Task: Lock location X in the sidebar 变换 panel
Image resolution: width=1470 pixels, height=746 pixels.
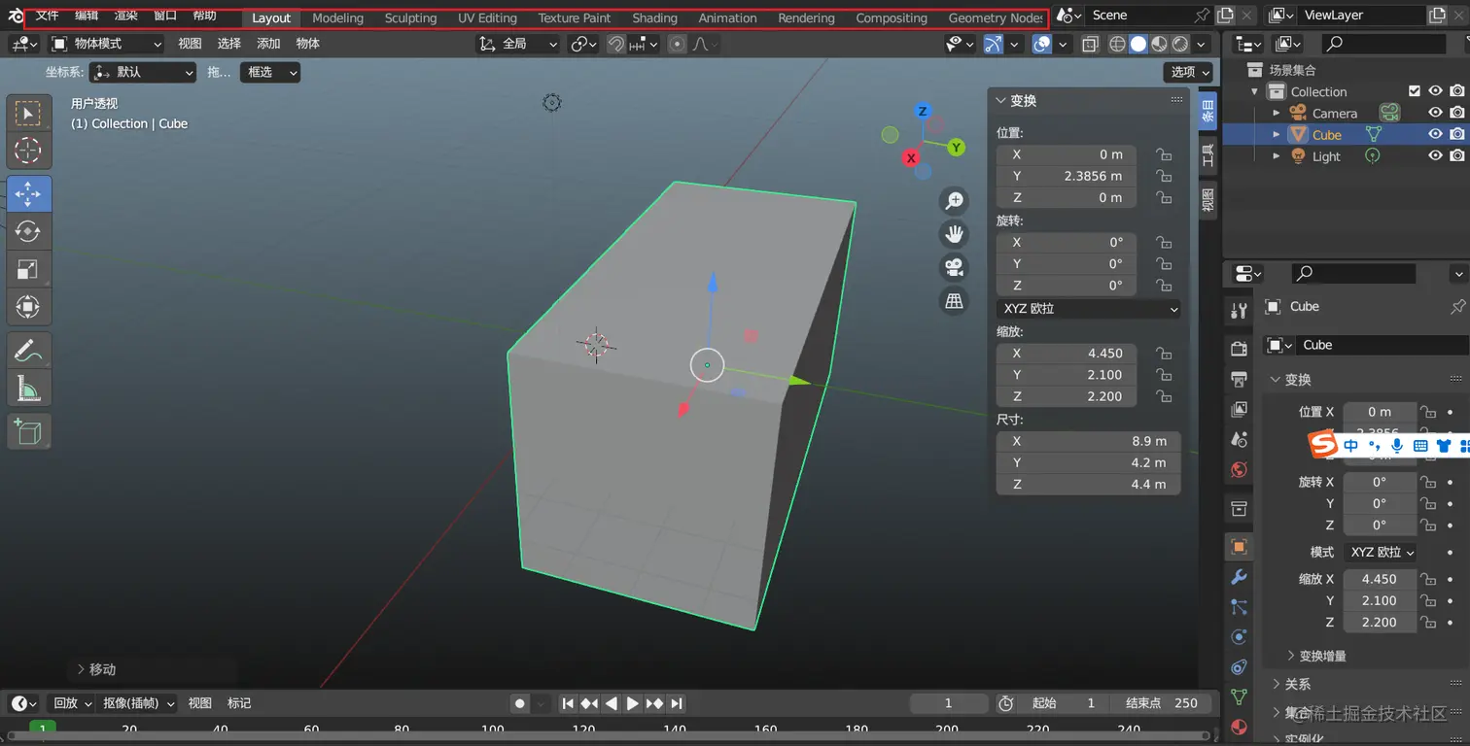Action: tap(1163, 154)
